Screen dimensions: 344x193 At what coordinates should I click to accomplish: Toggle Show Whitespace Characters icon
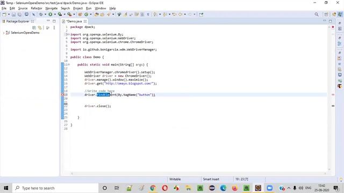point(148,14)
